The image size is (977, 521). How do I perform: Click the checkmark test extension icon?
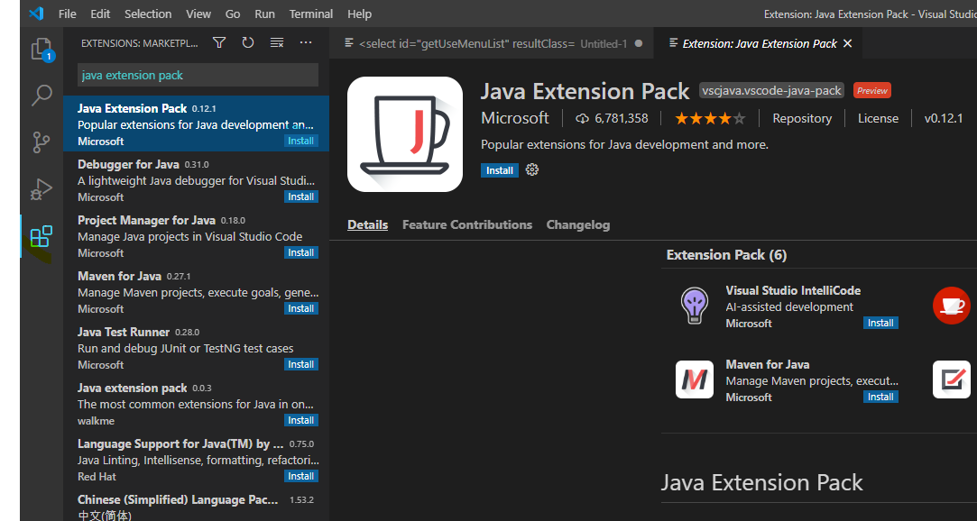pyautogui.click(x=952, y=379)
